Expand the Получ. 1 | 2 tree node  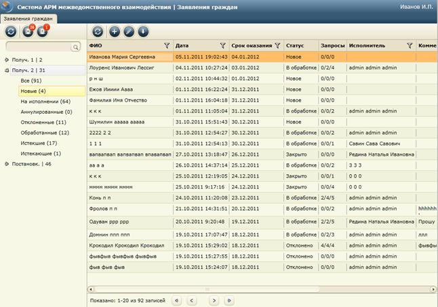[x=7, y=60]
